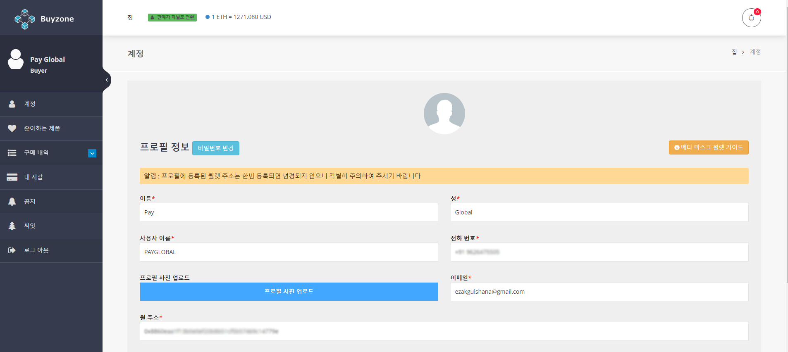Viewport: 788px width, 352px height.
Task: Click the tree icon in sidebar
Action: click(12, 226)
